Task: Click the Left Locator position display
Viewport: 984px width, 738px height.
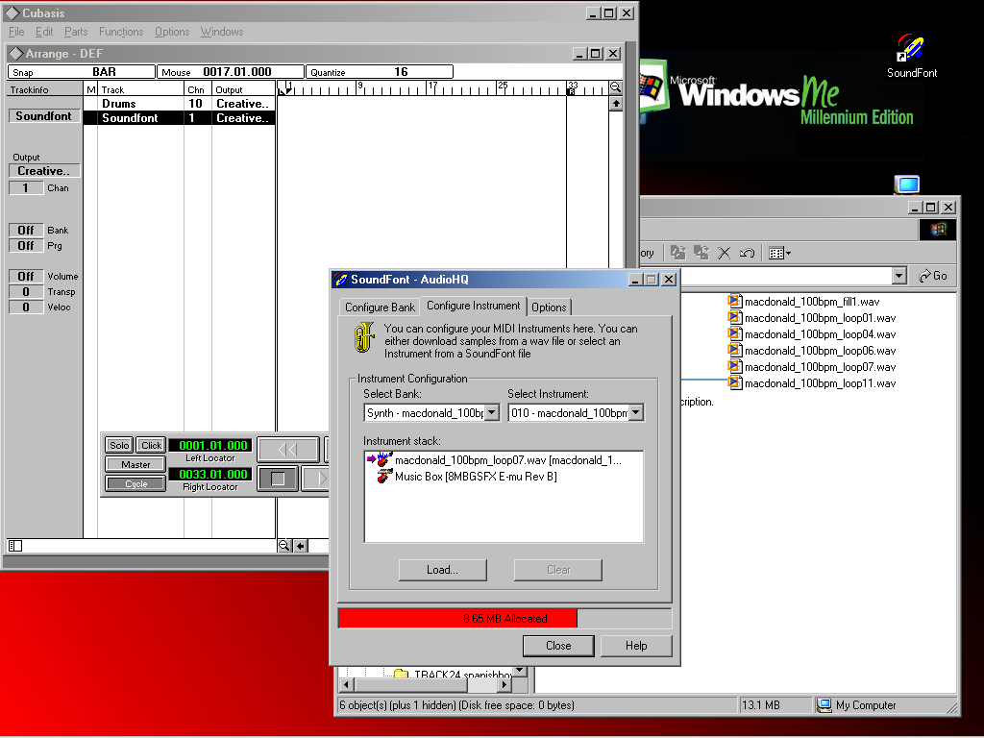Action: (212, 445)
